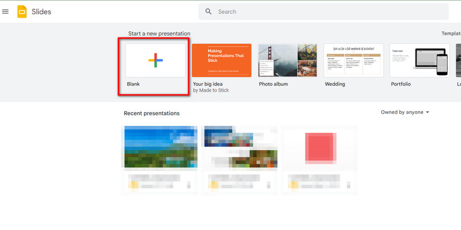Click the yellow Slides logo icon
Screen dimensions: 461x230
click(x=22, y=11)
